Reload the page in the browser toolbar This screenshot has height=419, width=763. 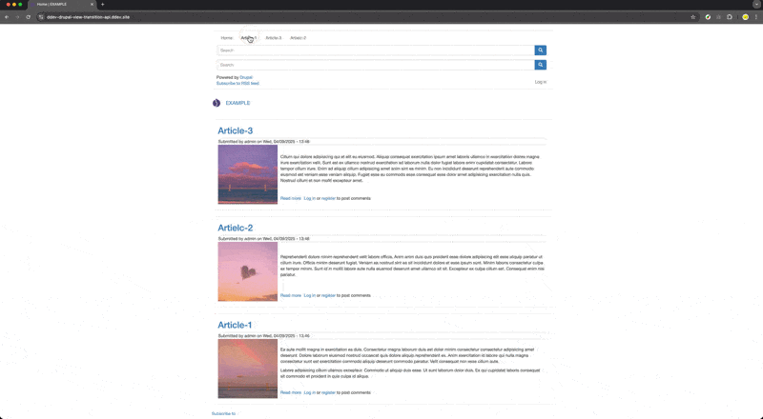click(29, 17)
